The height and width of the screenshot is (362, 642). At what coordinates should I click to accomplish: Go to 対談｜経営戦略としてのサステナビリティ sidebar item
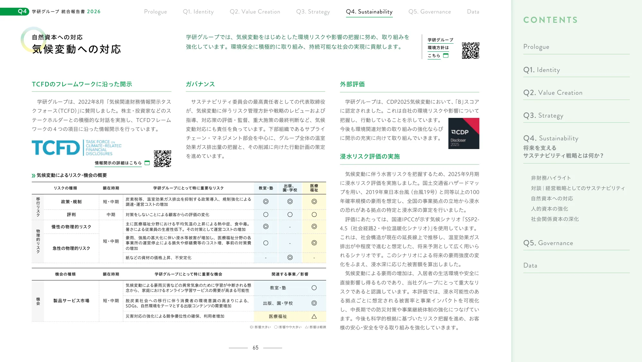point(578,188)
